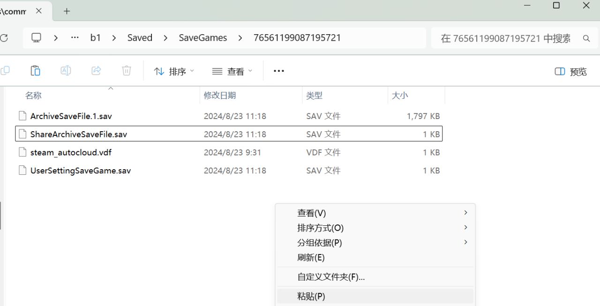This screenshot has width=600, height=306.
Task: Open the 排序 sort dropdown
Action: [x=174, y=71]
